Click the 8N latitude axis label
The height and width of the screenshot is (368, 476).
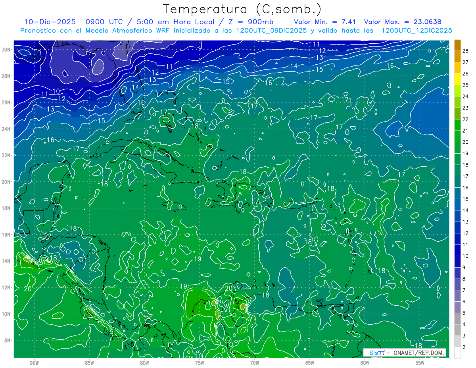click(x=7, y=340)
